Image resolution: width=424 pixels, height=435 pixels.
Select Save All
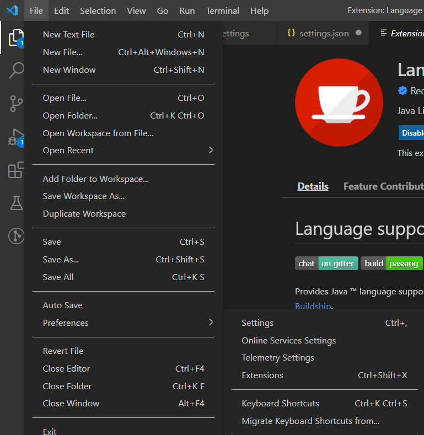pyautogui.click(x=124, y=277)
